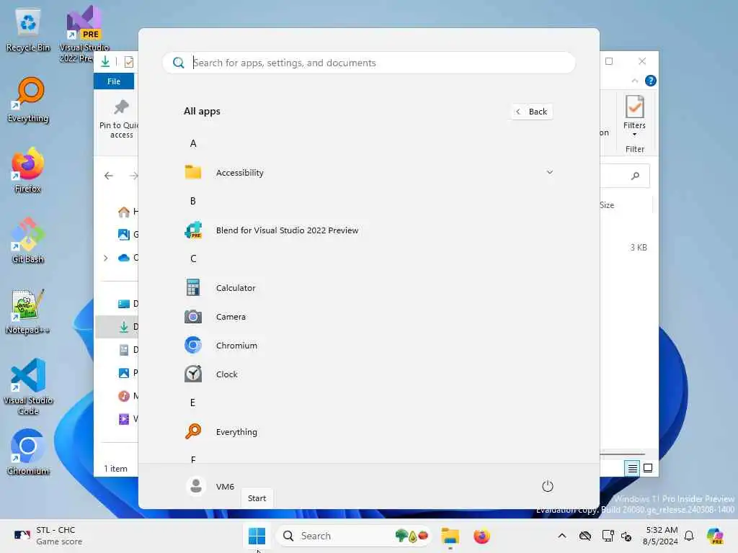Screen dimensions: 738x553
Task: Jump to letter C section header
Action: [193, 258]
